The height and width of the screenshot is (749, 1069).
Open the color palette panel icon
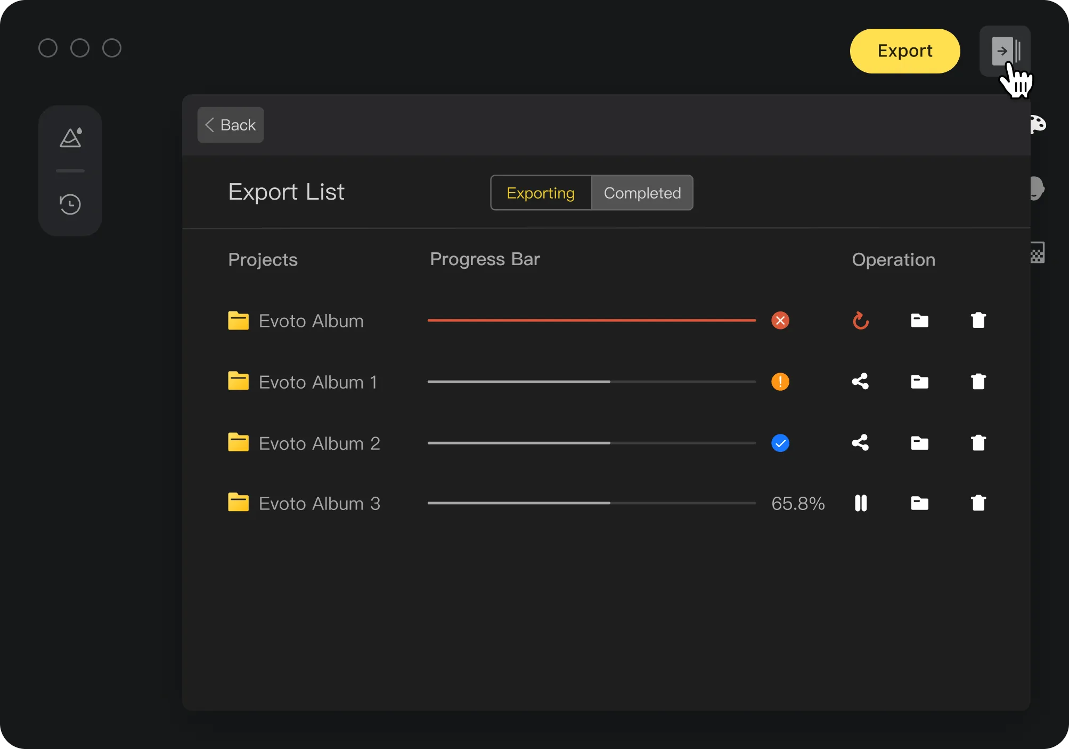[1038, 125]
